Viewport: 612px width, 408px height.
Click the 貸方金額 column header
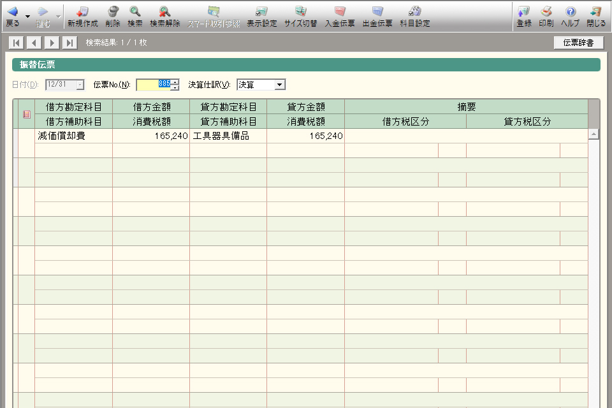click(x=305, y=106)
